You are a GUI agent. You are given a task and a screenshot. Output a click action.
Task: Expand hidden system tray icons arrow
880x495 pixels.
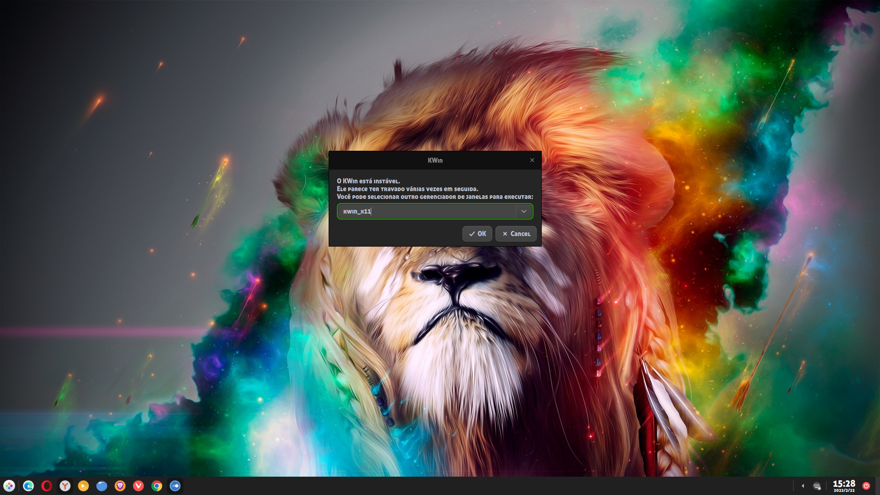point(803,486)
